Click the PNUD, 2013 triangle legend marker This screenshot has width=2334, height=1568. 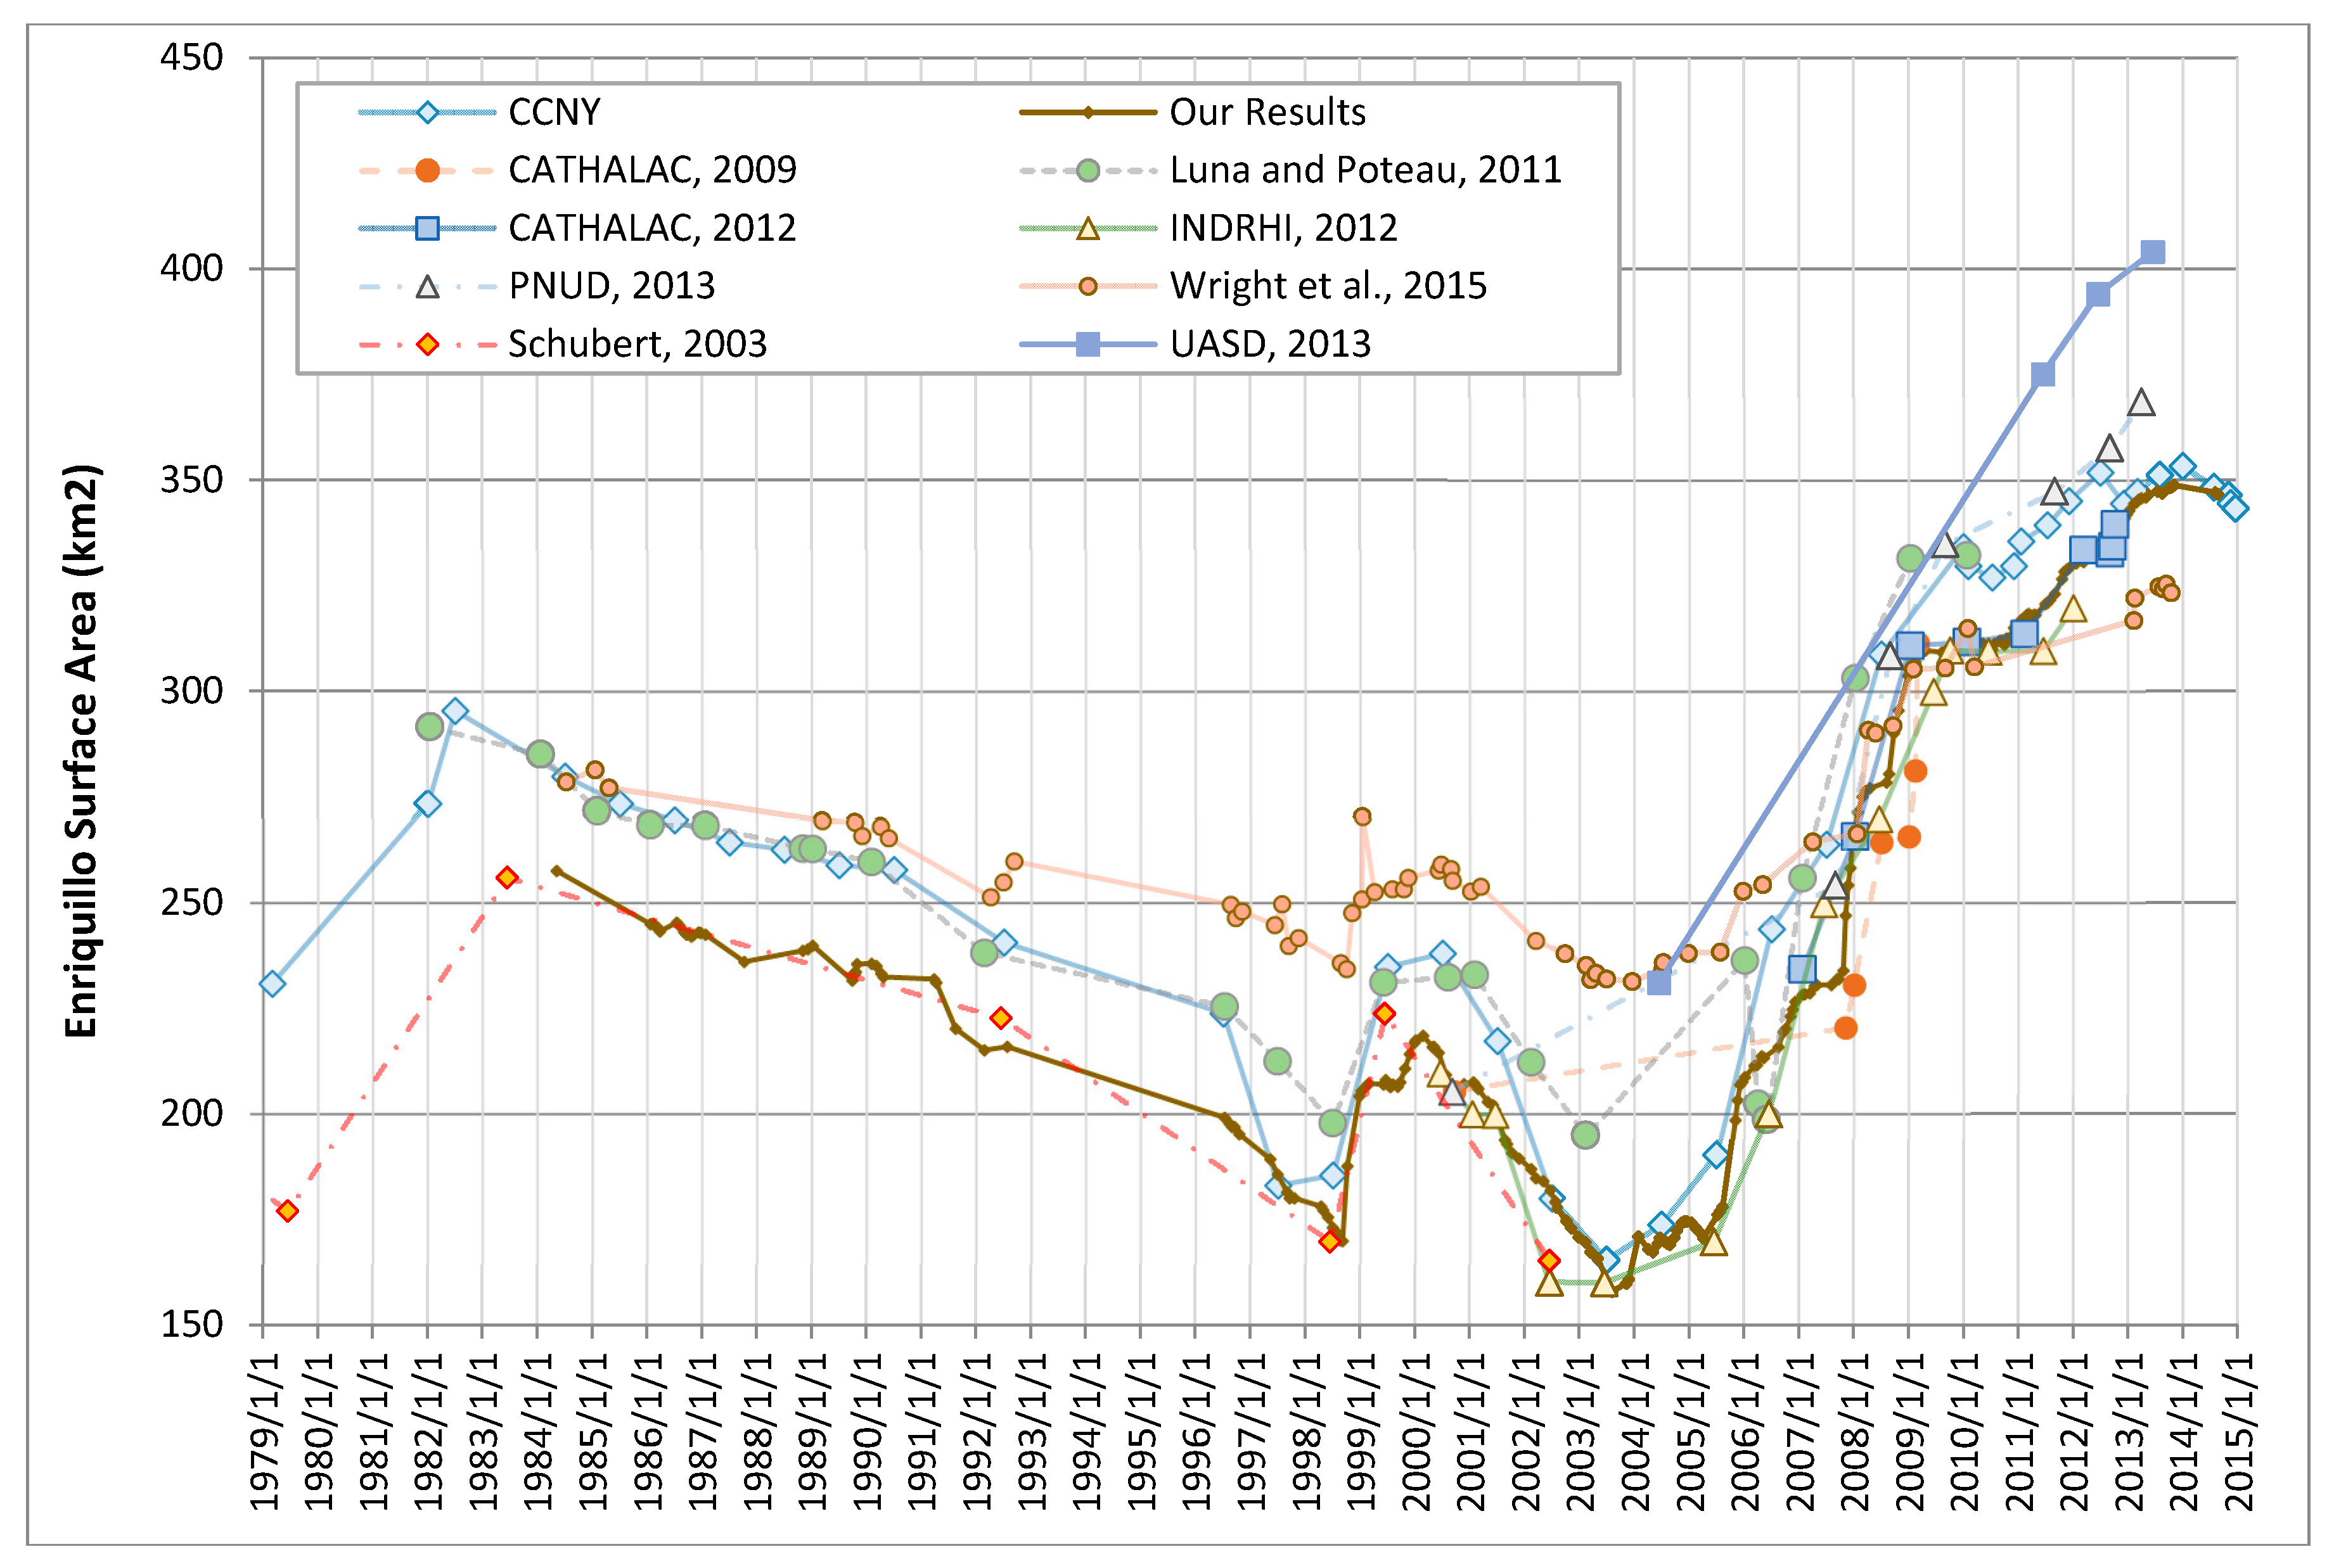click(x=427, y=287)
